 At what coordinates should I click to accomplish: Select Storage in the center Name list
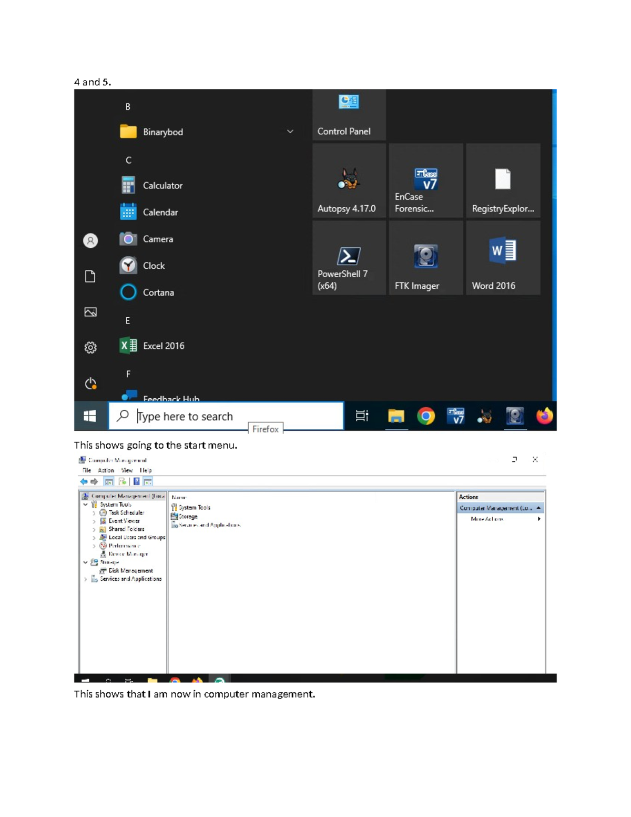coord(185,517)
